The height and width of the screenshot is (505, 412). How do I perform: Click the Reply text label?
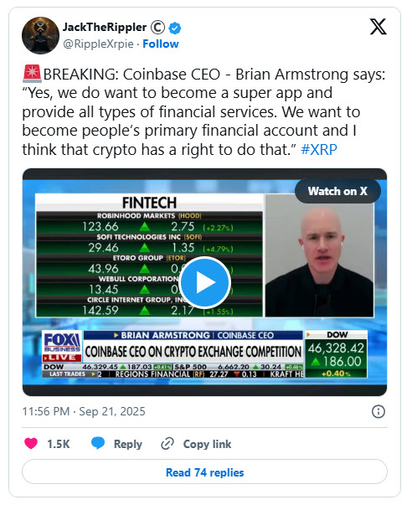click(128, 444)
